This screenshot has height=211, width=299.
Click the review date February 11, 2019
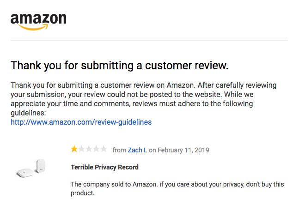(x=183, y=150)
